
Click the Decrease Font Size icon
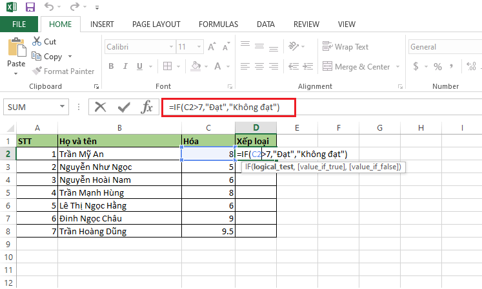tap(226, 46)
